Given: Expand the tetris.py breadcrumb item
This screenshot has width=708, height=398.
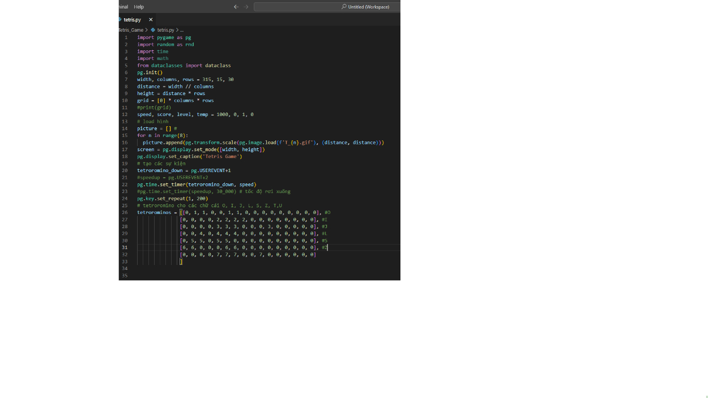Looking at the screenshot, I should pyautogui.click(x=165, y=30).
